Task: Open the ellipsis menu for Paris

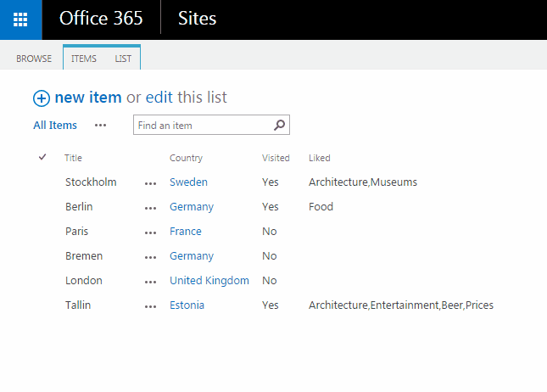Action: pos(151,232)
